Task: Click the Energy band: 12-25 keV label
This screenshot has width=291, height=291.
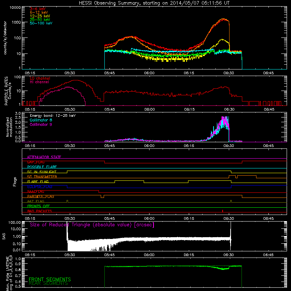Action: tap(53, 116)
